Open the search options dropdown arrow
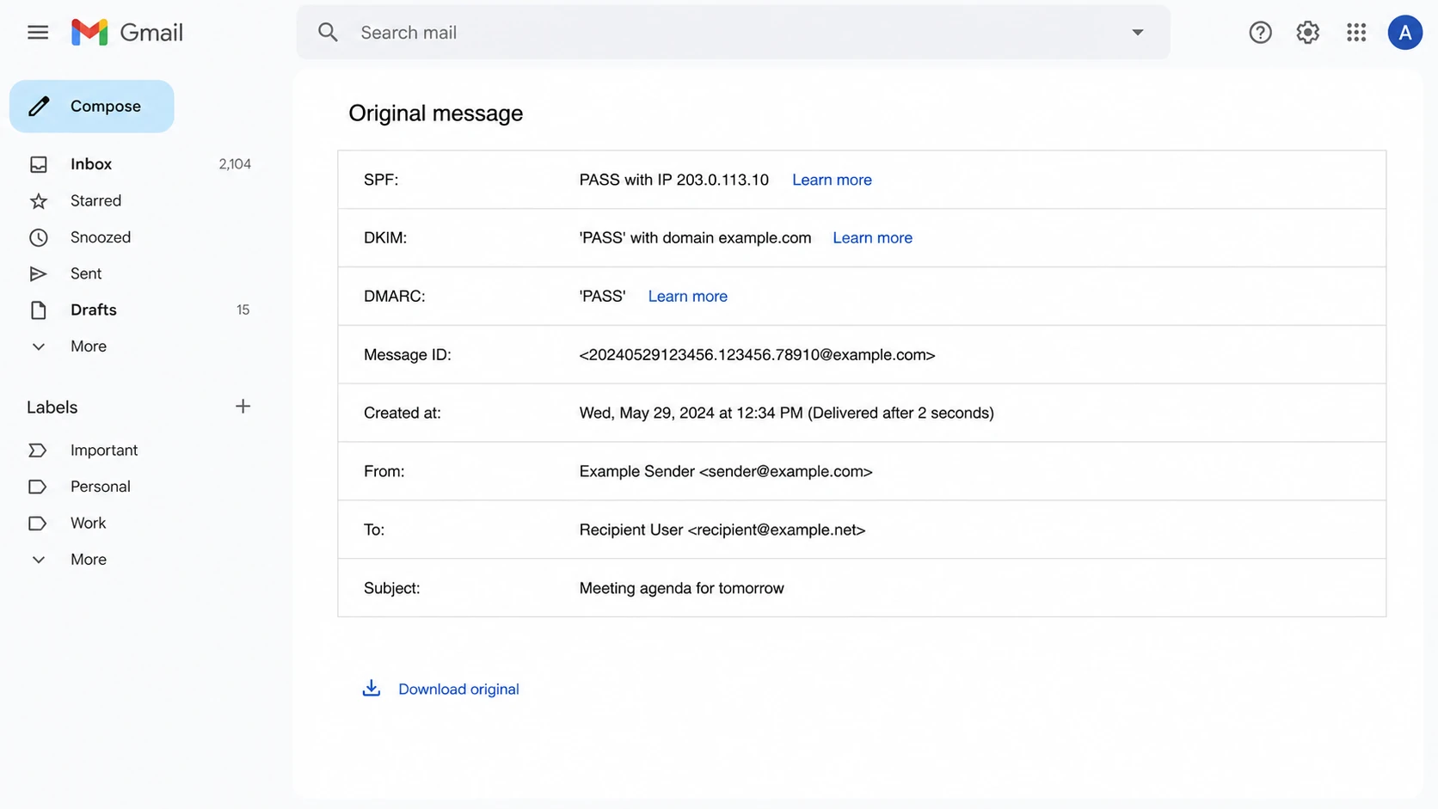The width and height of the screenshot is (1438, 809). 1137,33
